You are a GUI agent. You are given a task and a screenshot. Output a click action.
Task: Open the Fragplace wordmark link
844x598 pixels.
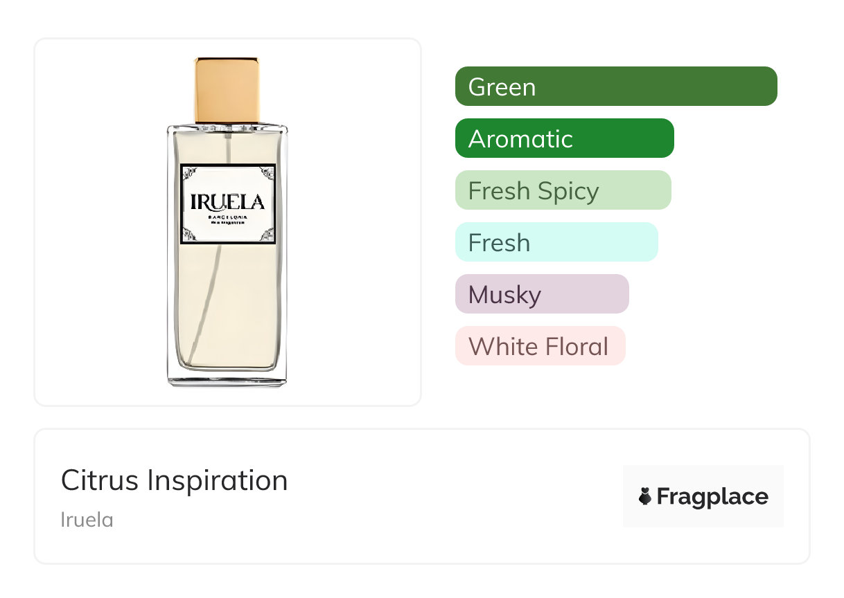712,497
